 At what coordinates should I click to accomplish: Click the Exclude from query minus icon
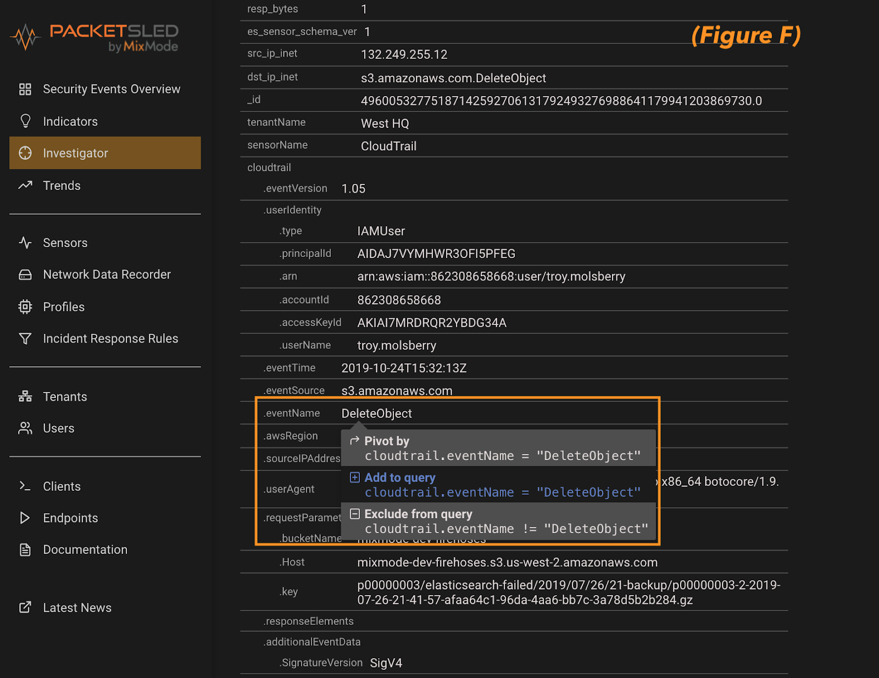tap(355, 514)
